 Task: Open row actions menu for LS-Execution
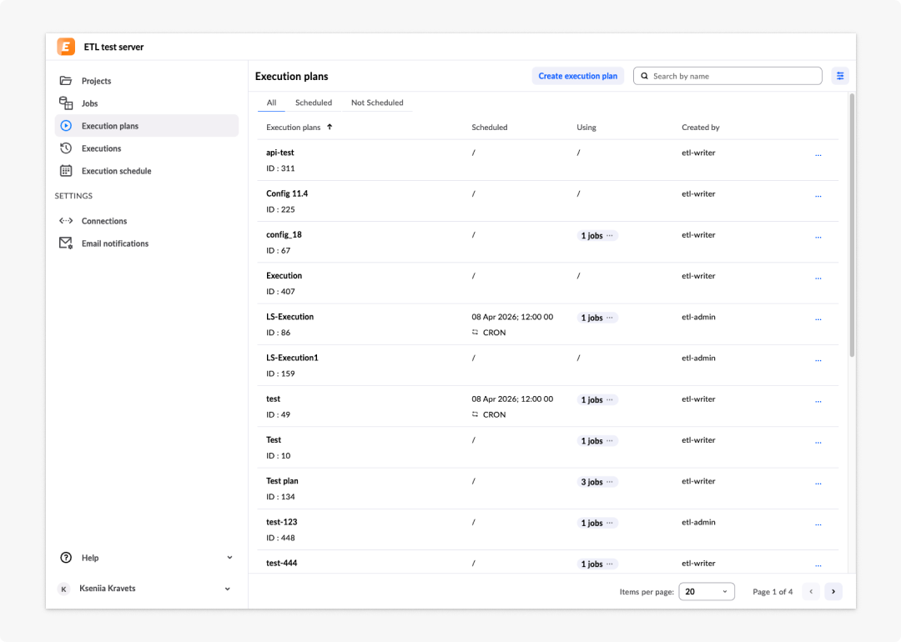pyautogui.click(x=818, y=319)
